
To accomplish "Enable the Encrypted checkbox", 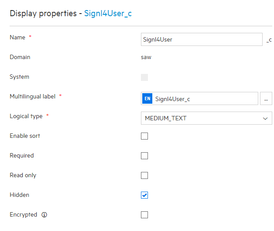I will coord(144,215).
